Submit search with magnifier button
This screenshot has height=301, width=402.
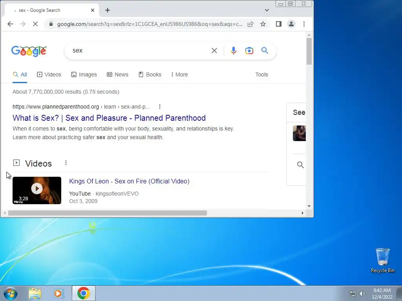pos(265,51)
